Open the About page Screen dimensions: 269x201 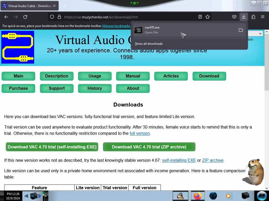pyautogui.click(x=133, y=88)
